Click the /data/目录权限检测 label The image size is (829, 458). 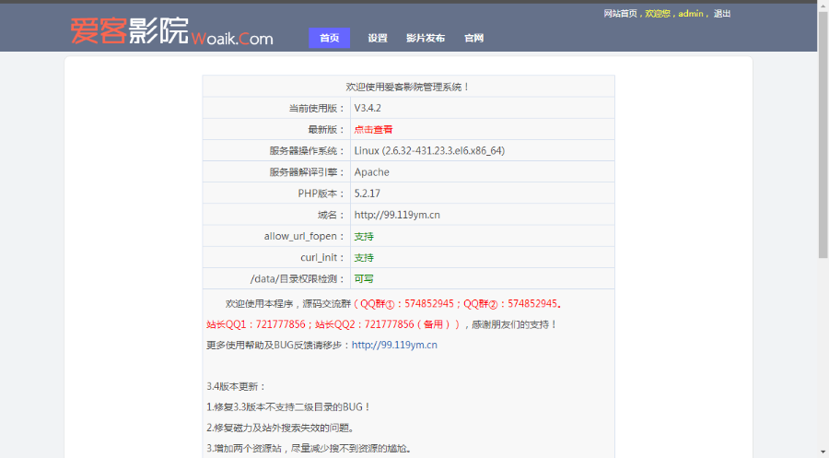298,278
